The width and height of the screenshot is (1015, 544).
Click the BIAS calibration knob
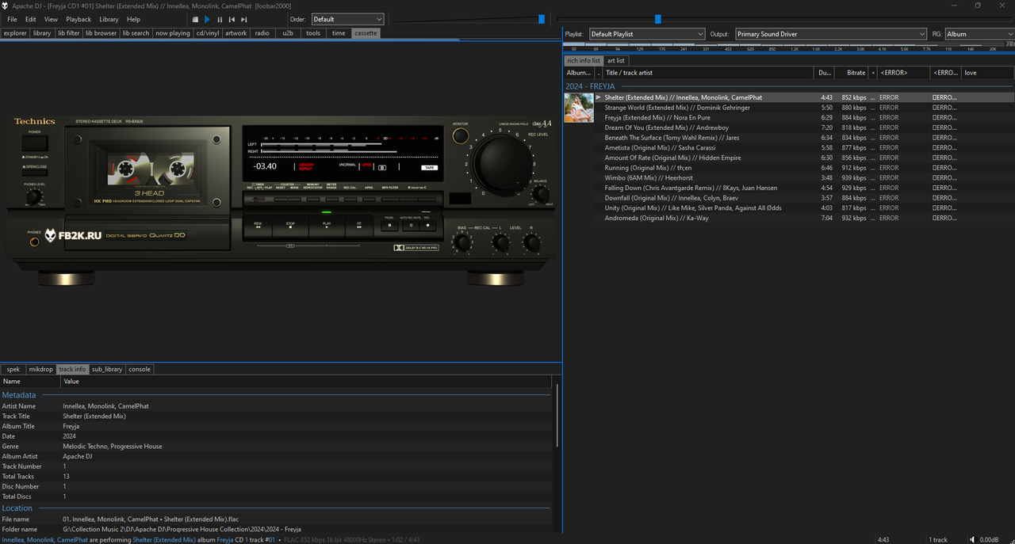[462, 242]
